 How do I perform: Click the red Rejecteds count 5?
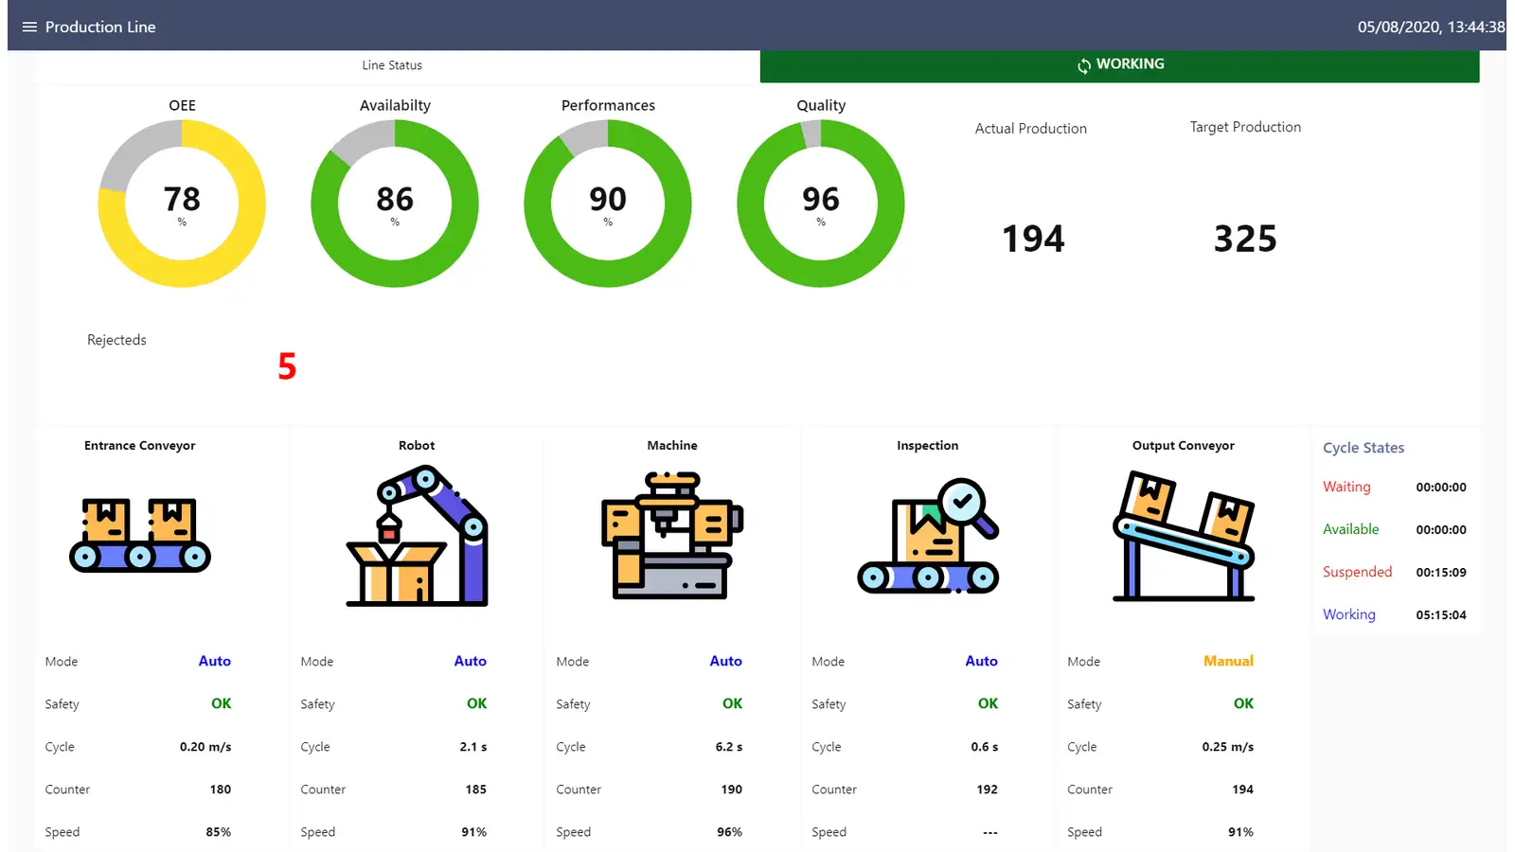[x=287, y=366]
